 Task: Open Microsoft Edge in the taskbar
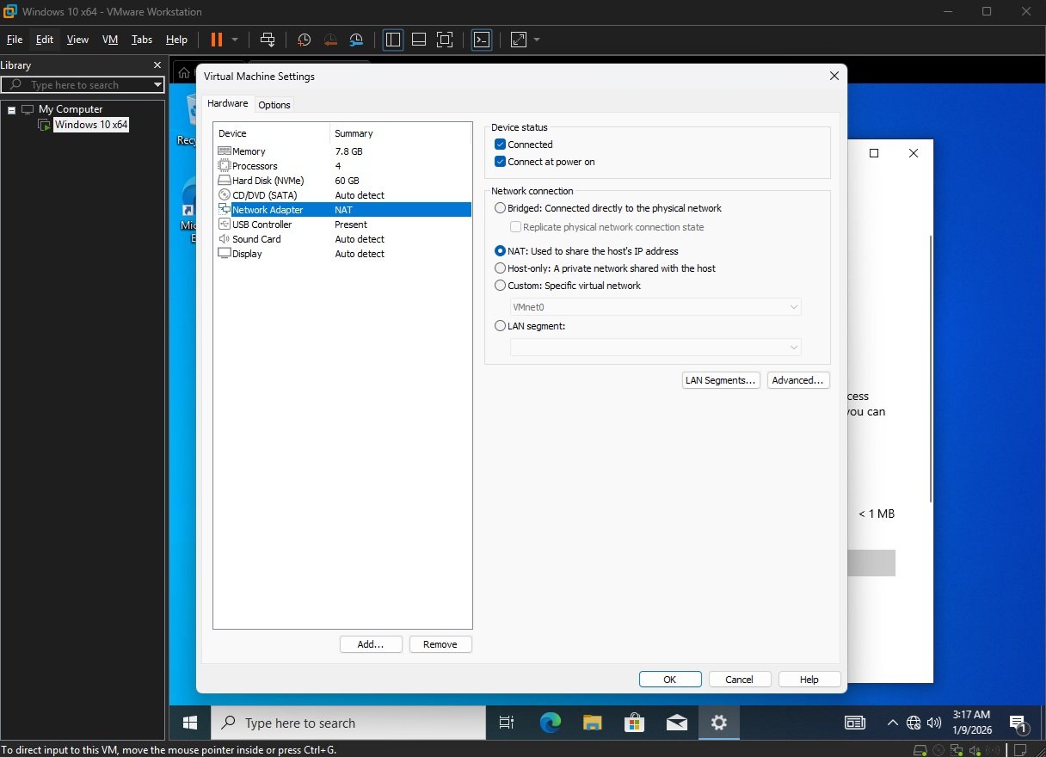[x=551, y=723]
